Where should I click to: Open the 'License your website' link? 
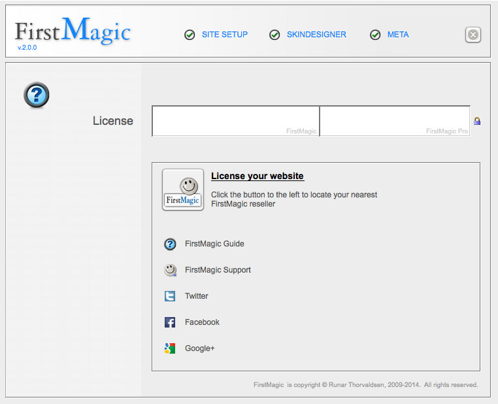[257, 176]
